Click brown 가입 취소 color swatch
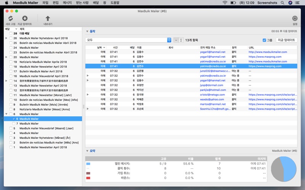This screenshot has width=305, height=190. coord(88,173)
